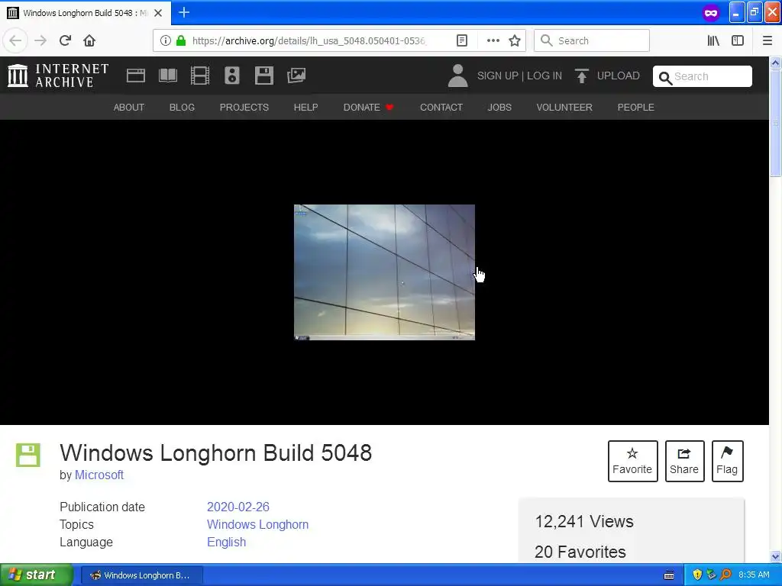The width and height of the screenshot is (782, 586).
Task: Favorite this item
Action: (632, 461)
